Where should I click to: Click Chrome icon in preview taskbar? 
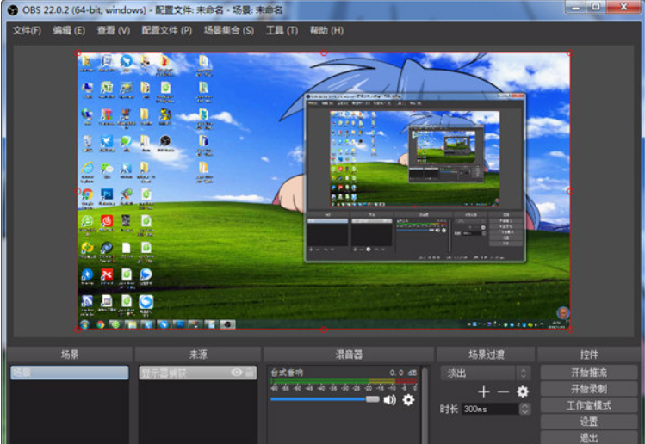click(x=101, y=324)
